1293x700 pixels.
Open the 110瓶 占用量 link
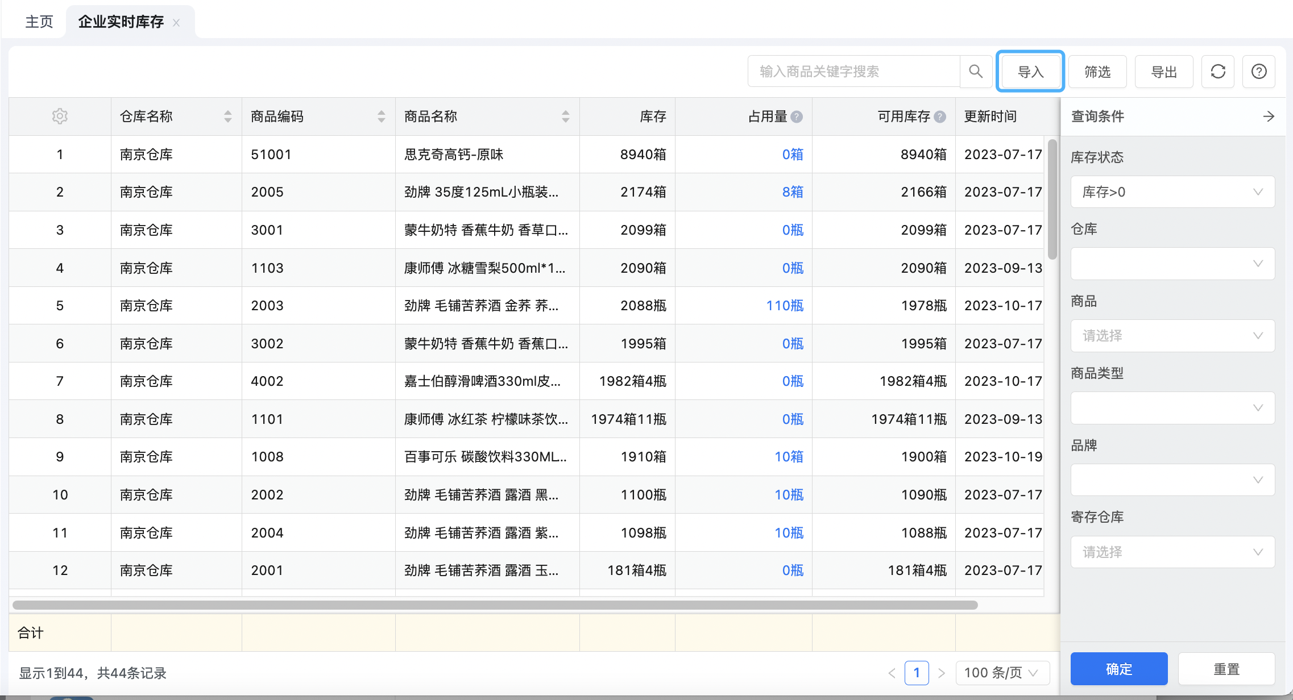(x=785, y=306)
